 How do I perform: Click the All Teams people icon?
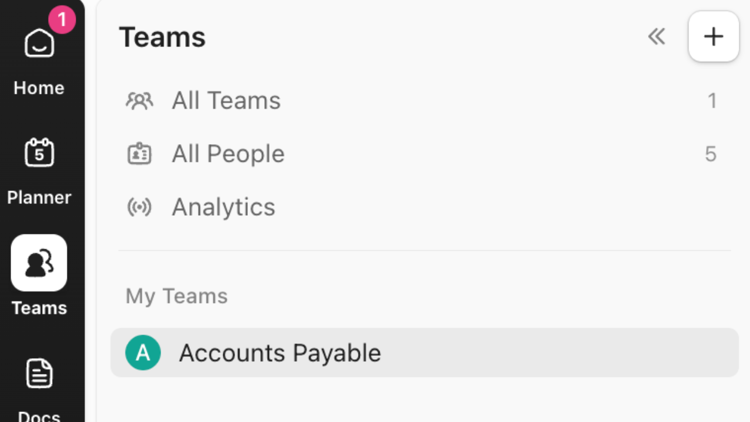(x=139, y=100)
